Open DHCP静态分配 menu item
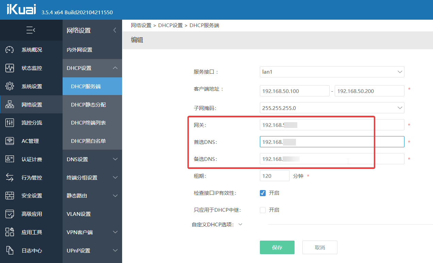This screenshot has height=263, width=433. click(88, 105)
